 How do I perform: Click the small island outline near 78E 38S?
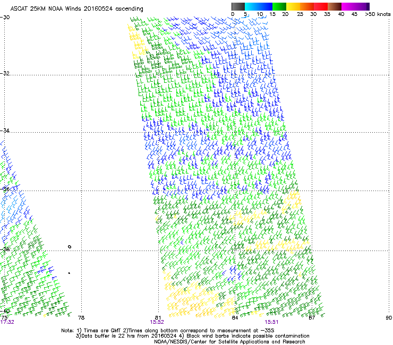[x=70, y=247]
